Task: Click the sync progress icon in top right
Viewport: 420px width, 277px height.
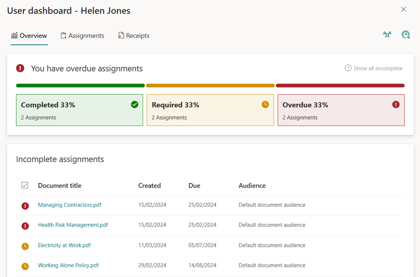Action: pos(406,34)
